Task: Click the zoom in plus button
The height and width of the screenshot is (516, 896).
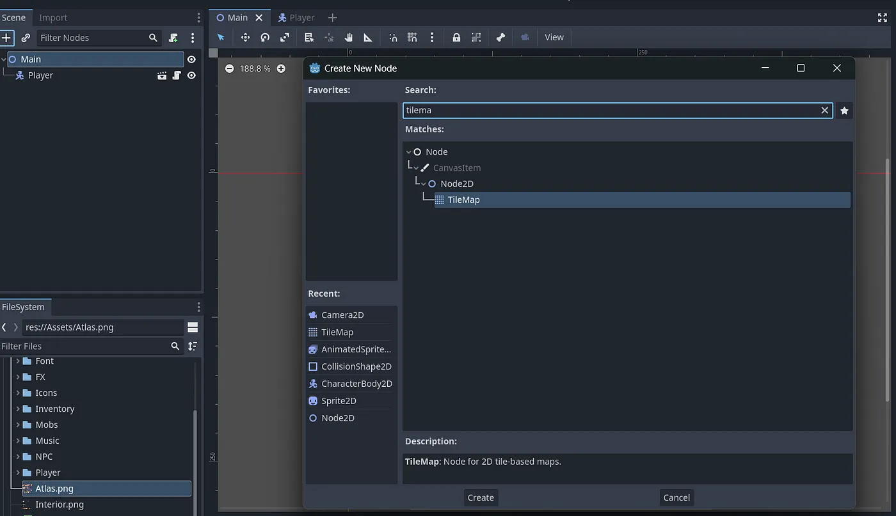Action: [281, 68]
